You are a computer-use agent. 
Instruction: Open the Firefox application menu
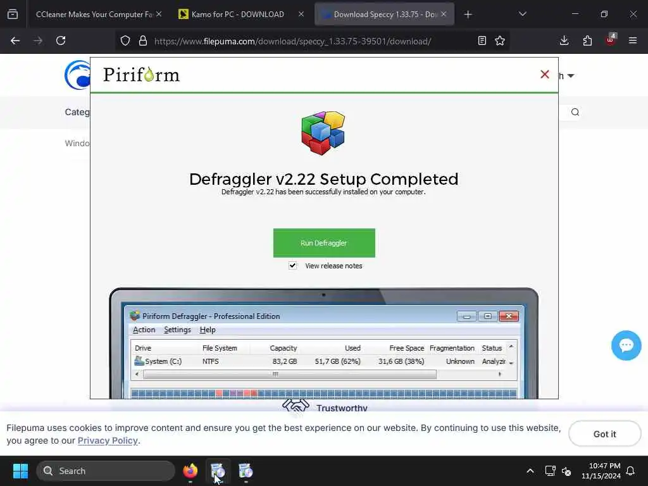click(633, 40)
